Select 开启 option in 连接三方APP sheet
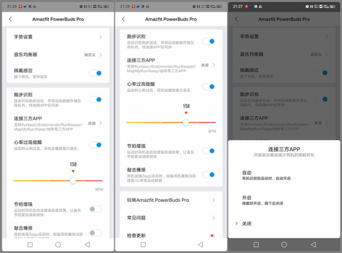342x253 pixels. click(x=284, y=200)
